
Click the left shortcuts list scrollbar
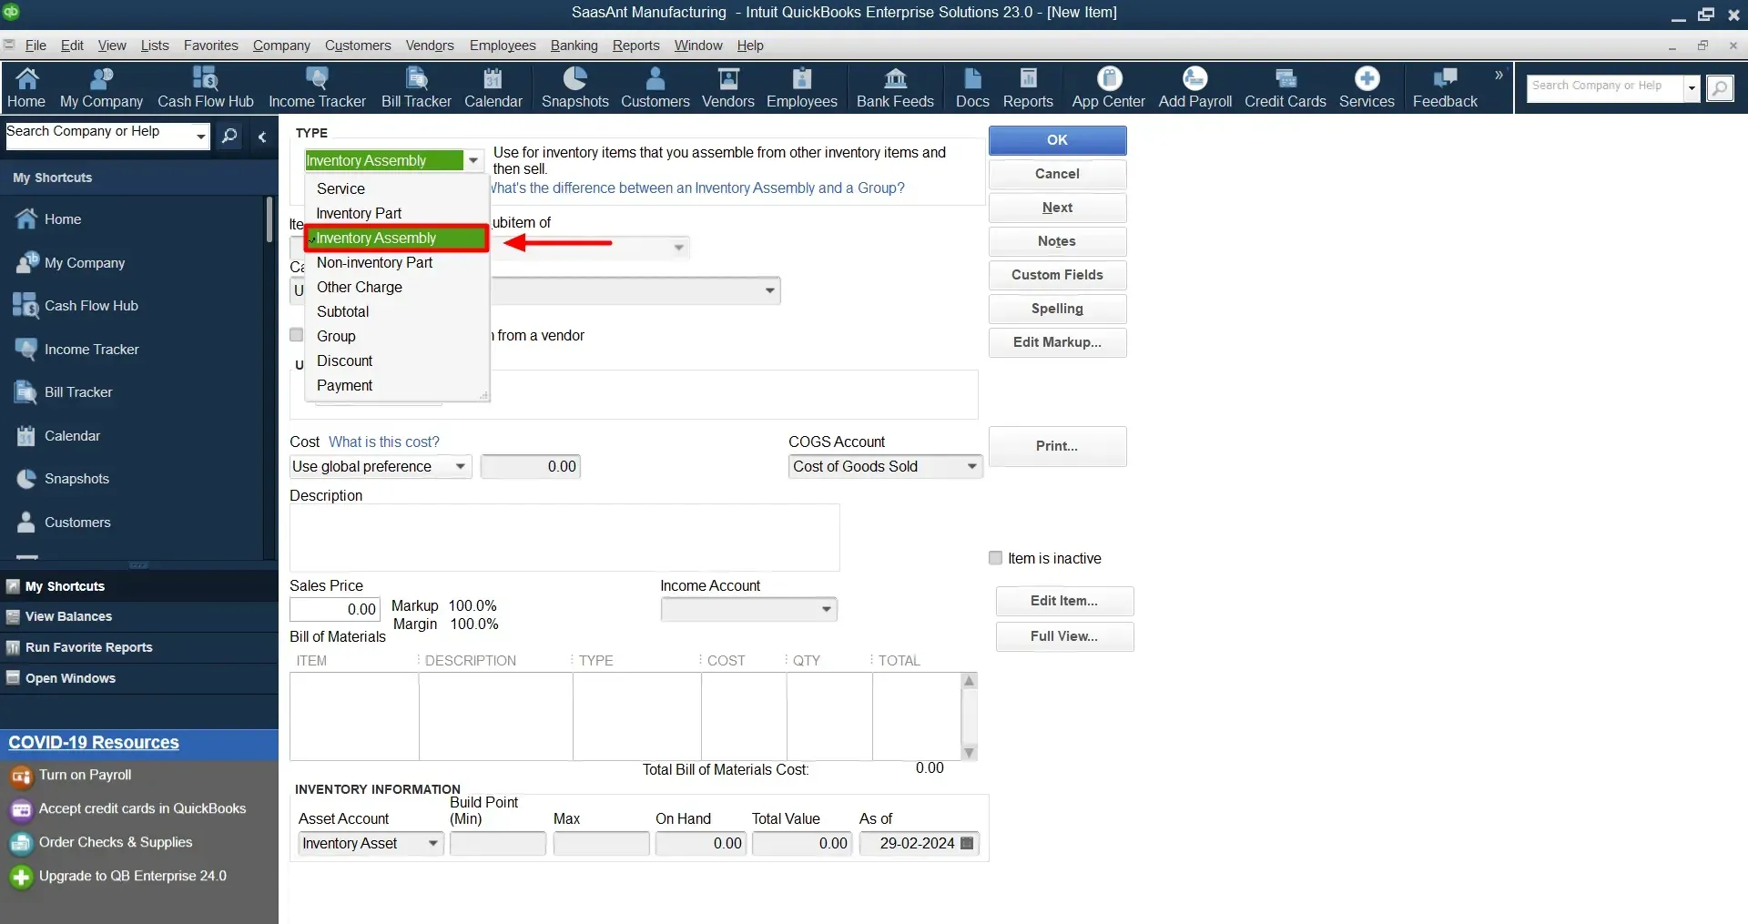click(269, 219)
